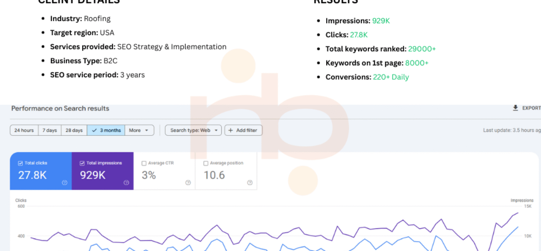The image size is (541, 251).
Task: Select the Average position 10.6 card
Action: click(x=226, y=171)
